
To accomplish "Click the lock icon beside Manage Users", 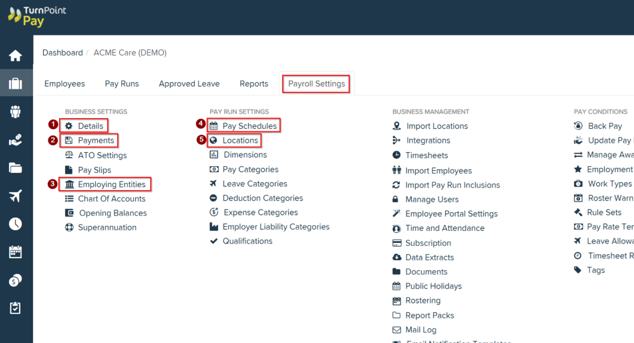I will [x=396, y=199].
